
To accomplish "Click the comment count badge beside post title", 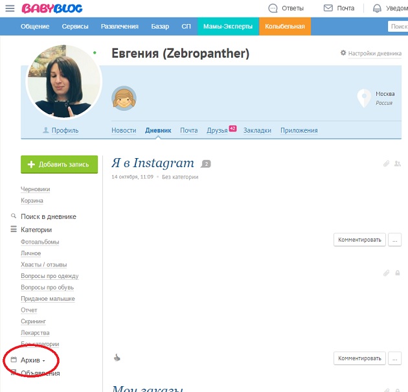I will pos(206,164).
